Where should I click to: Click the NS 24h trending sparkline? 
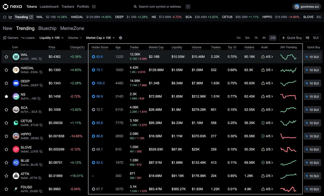click(x=288, y=96)
